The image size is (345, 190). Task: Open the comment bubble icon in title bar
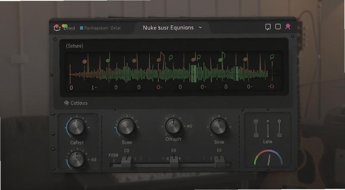[x=268, y=27]
